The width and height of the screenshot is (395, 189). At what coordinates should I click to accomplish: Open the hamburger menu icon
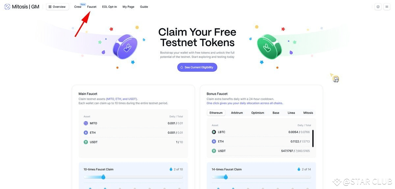coord(387,7)
